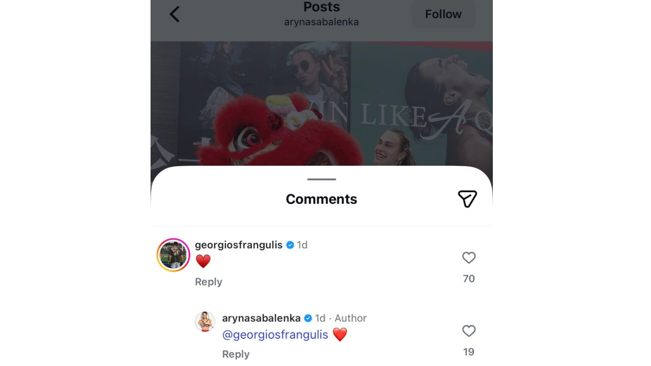Open georgiosfrangulis's profile picture
Viewport: 651px width, 366px height.
(x=173, y=255)
